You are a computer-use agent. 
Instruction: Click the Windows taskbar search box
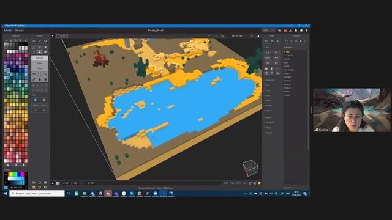(x=37, y=193)
